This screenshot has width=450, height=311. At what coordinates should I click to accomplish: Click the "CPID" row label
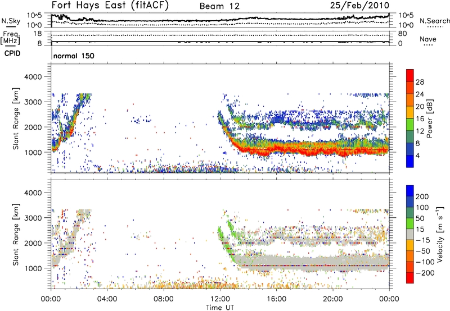tap(12, 53)
